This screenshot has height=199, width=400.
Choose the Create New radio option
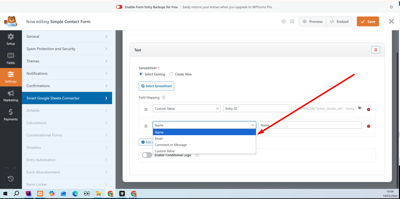[171, 74]
